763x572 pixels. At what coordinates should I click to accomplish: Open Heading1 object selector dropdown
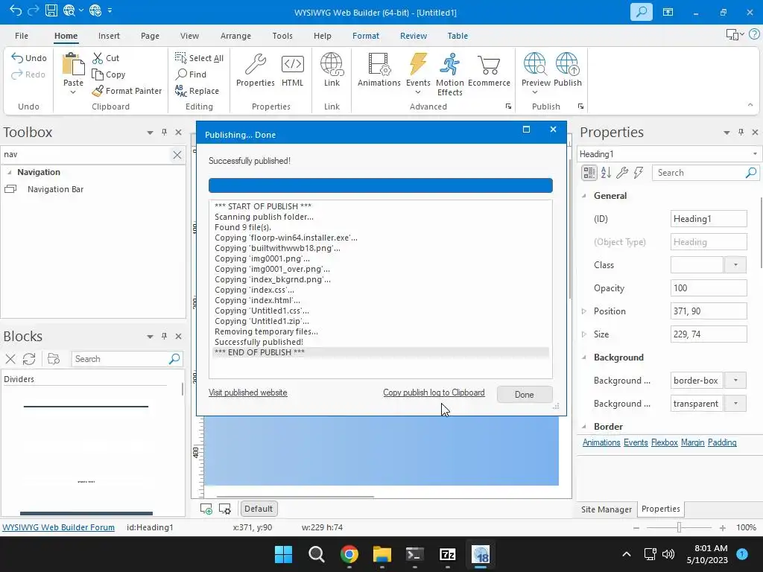pos(755,154)
